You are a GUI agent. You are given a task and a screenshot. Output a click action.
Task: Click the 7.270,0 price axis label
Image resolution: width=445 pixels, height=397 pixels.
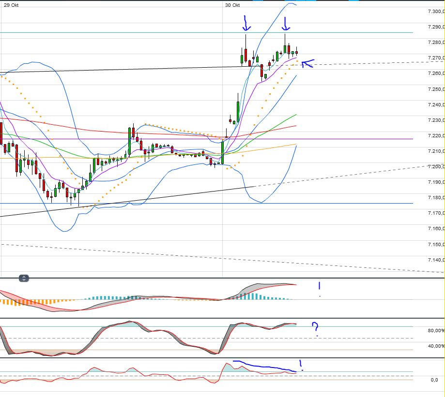(x=436, y=58)
